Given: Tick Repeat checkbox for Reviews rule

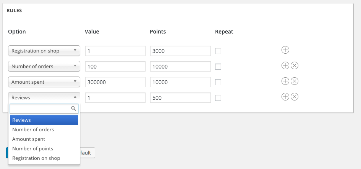Looking at the screenshot, I should [x=218, y=98].
